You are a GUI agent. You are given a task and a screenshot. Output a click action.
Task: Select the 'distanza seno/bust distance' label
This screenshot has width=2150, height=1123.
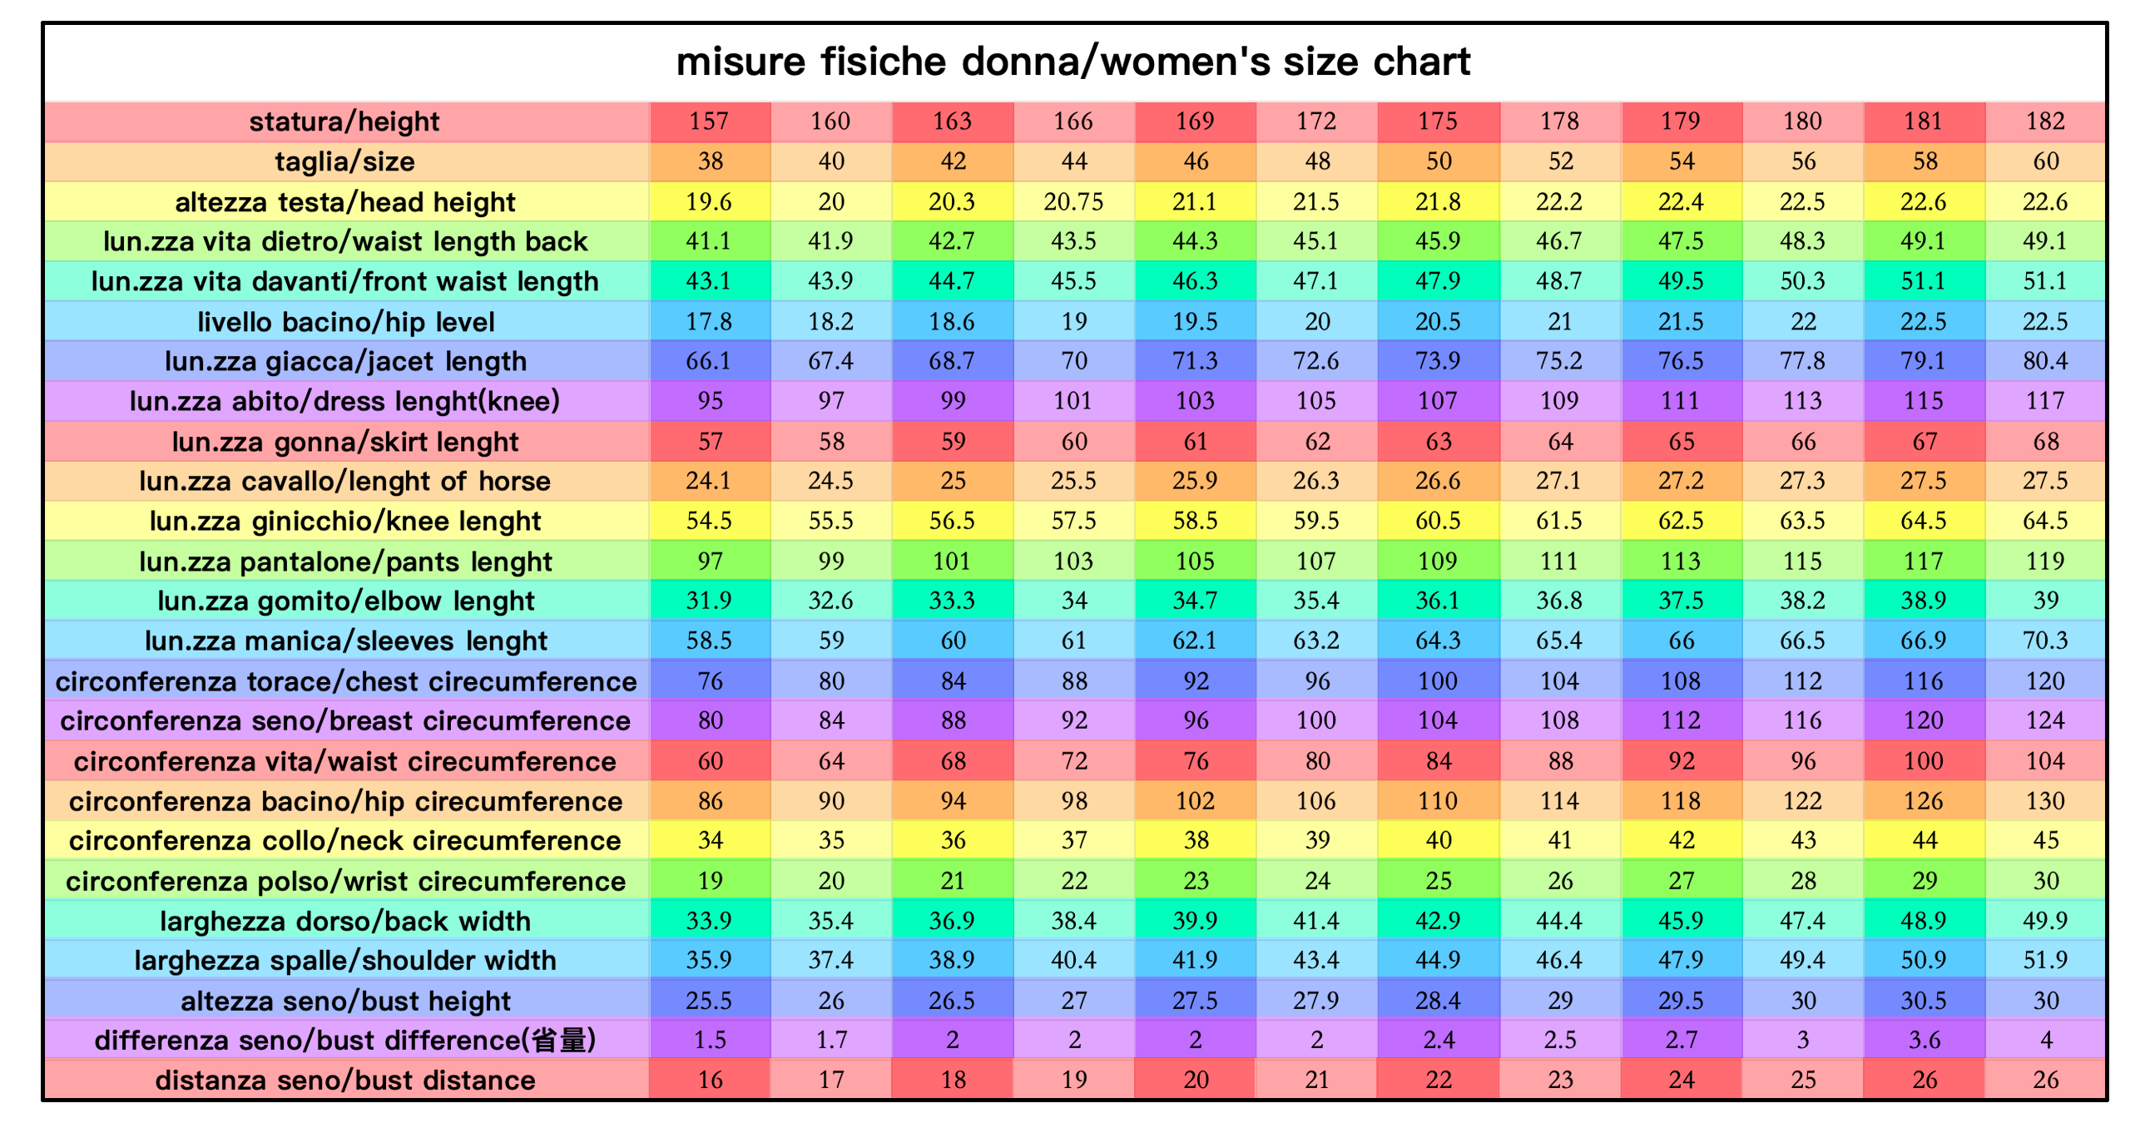tap(344, 1081)
